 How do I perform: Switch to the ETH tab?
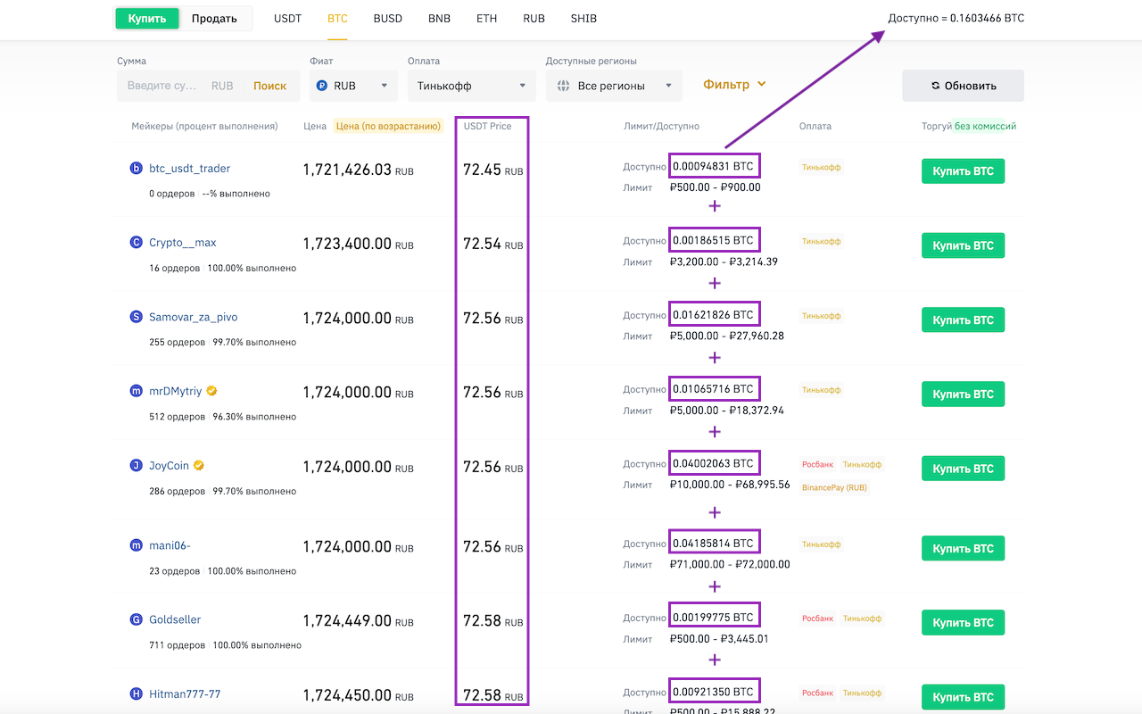coord(486,18)
